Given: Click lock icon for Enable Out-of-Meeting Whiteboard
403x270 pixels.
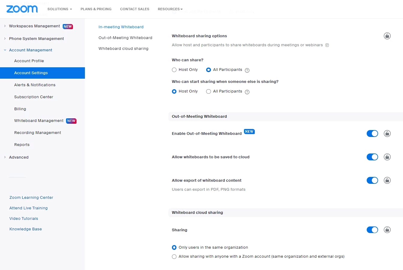Looking at the screenshot, I should (x=387, y=133).
